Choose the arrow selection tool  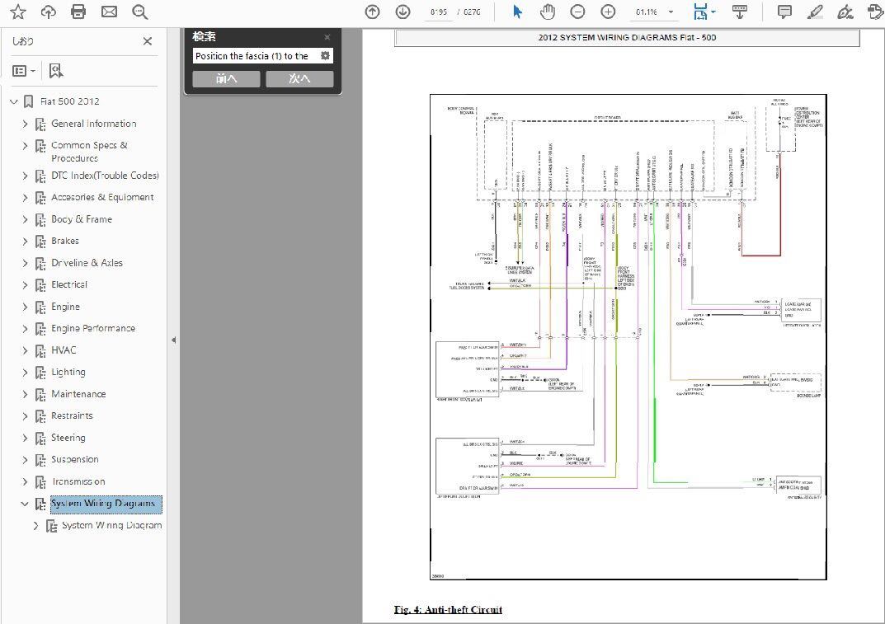[x=517, y=12]
